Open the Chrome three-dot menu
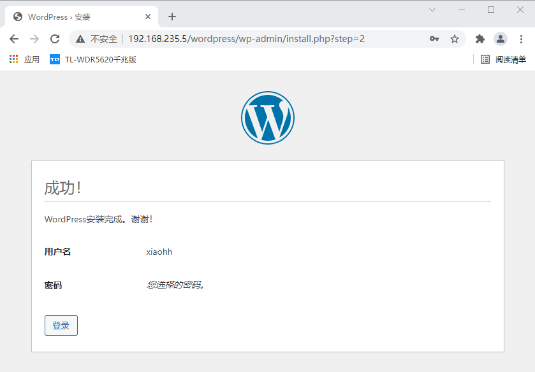Viewport: 535px width, 372px height. (x=521, y=39)
